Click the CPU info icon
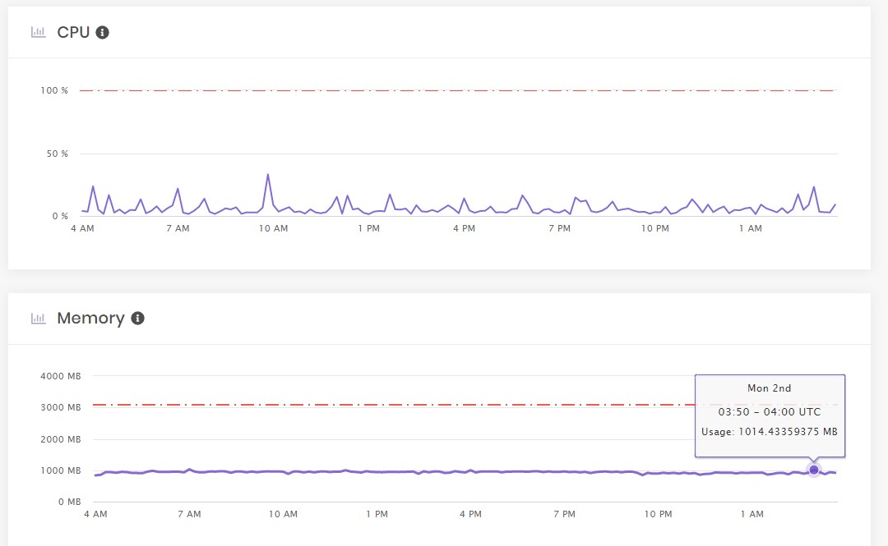 (x=103, y=32)
